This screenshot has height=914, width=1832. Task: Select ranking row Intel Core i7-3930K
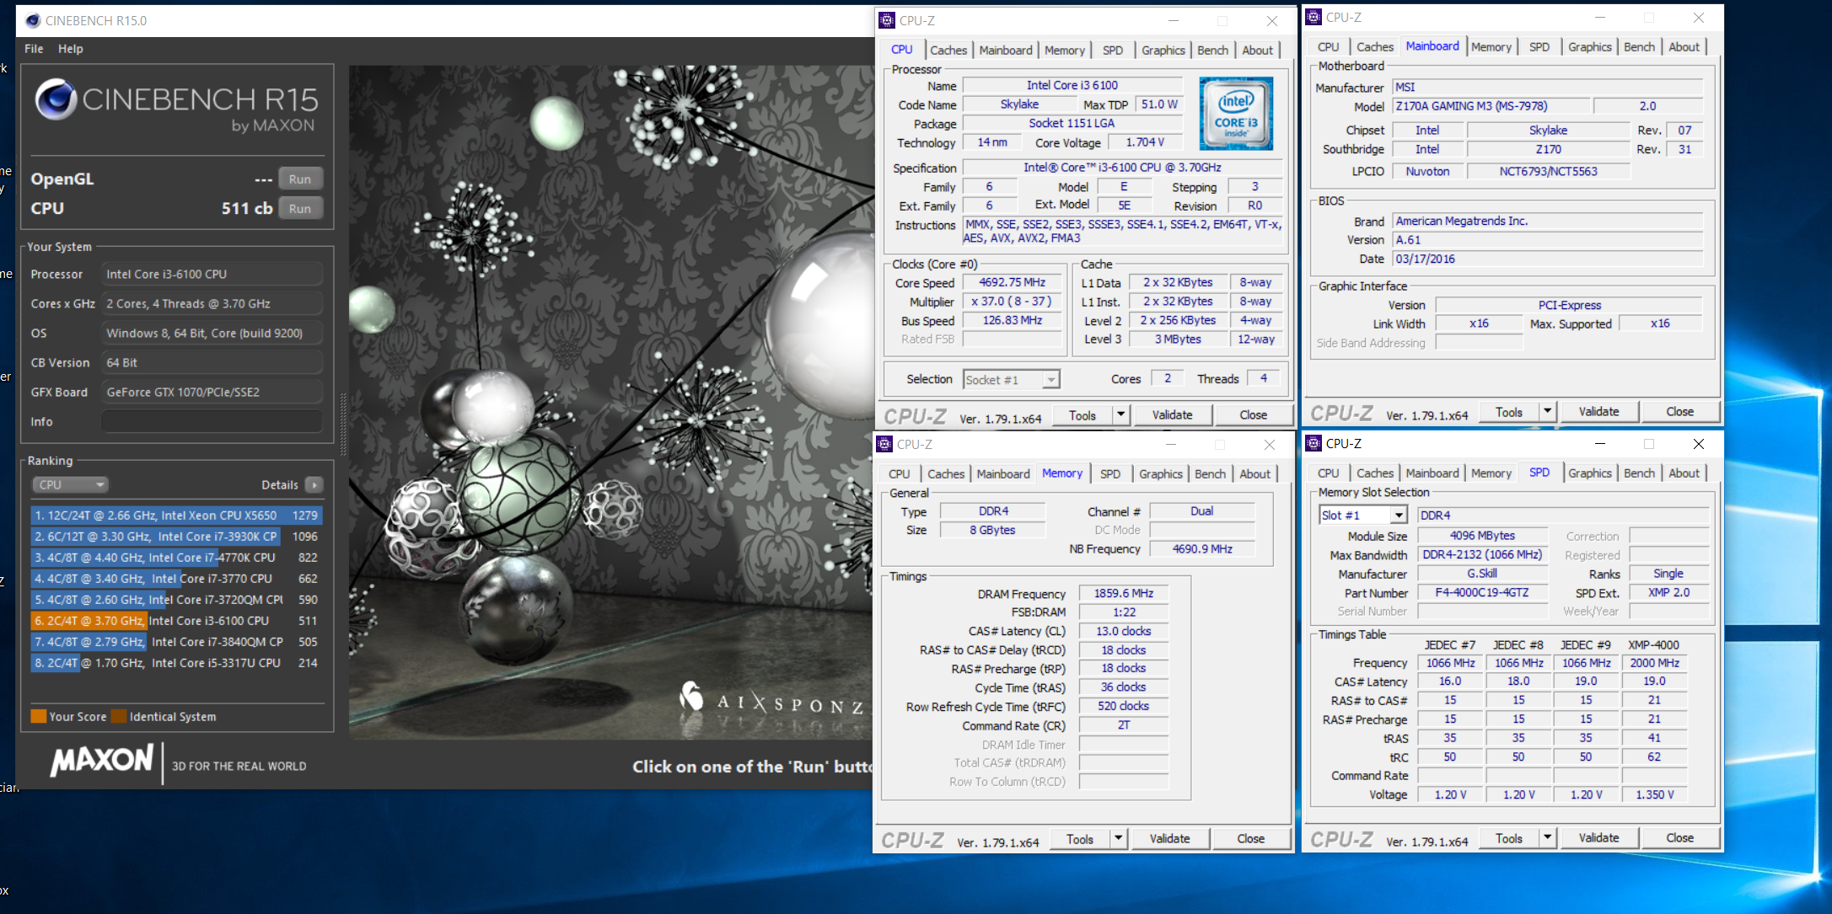tap(176, 536)
